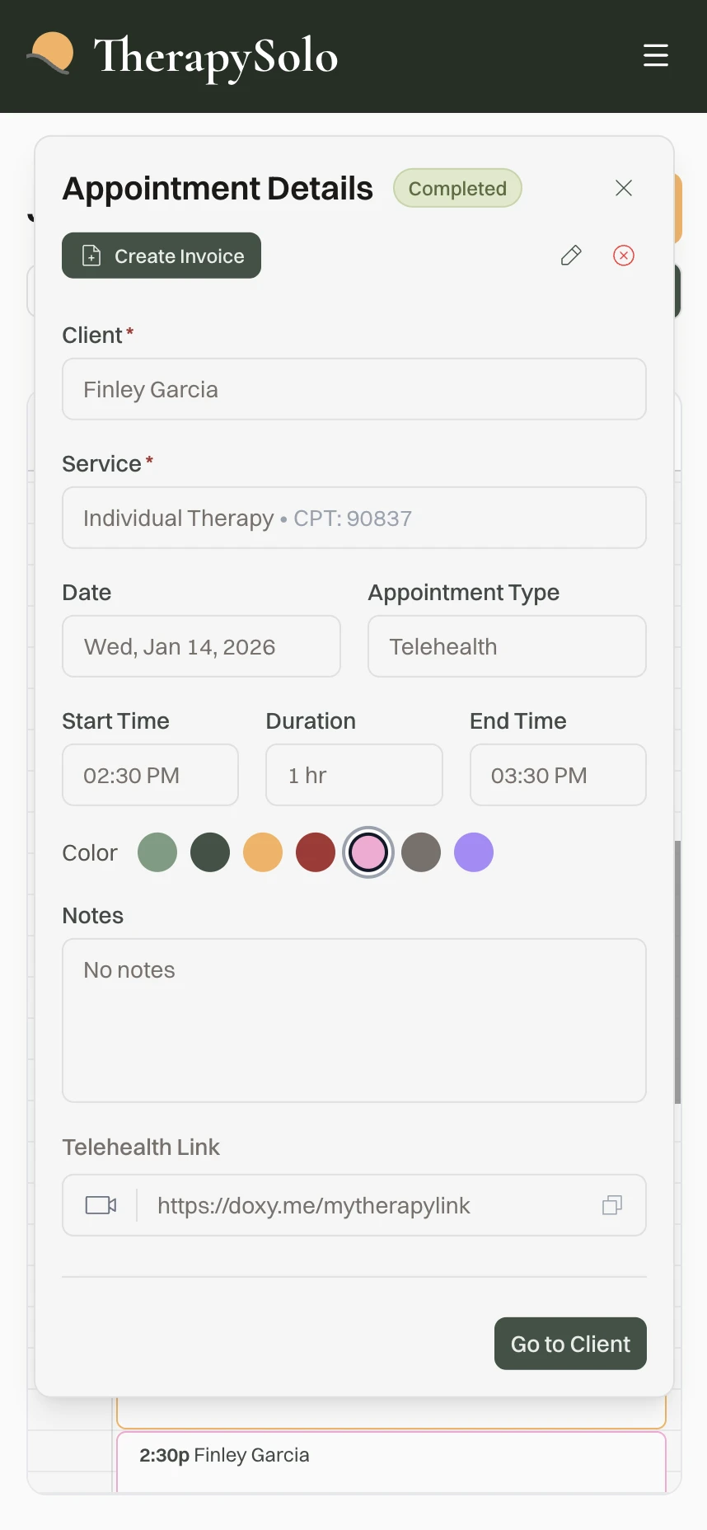
Task: Select the red color swatch
Action: pos(316,852)
